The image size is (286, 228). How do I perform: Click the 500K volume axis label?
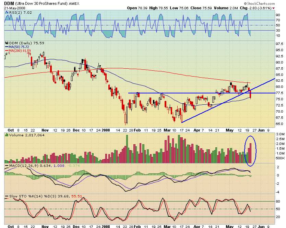280,158
